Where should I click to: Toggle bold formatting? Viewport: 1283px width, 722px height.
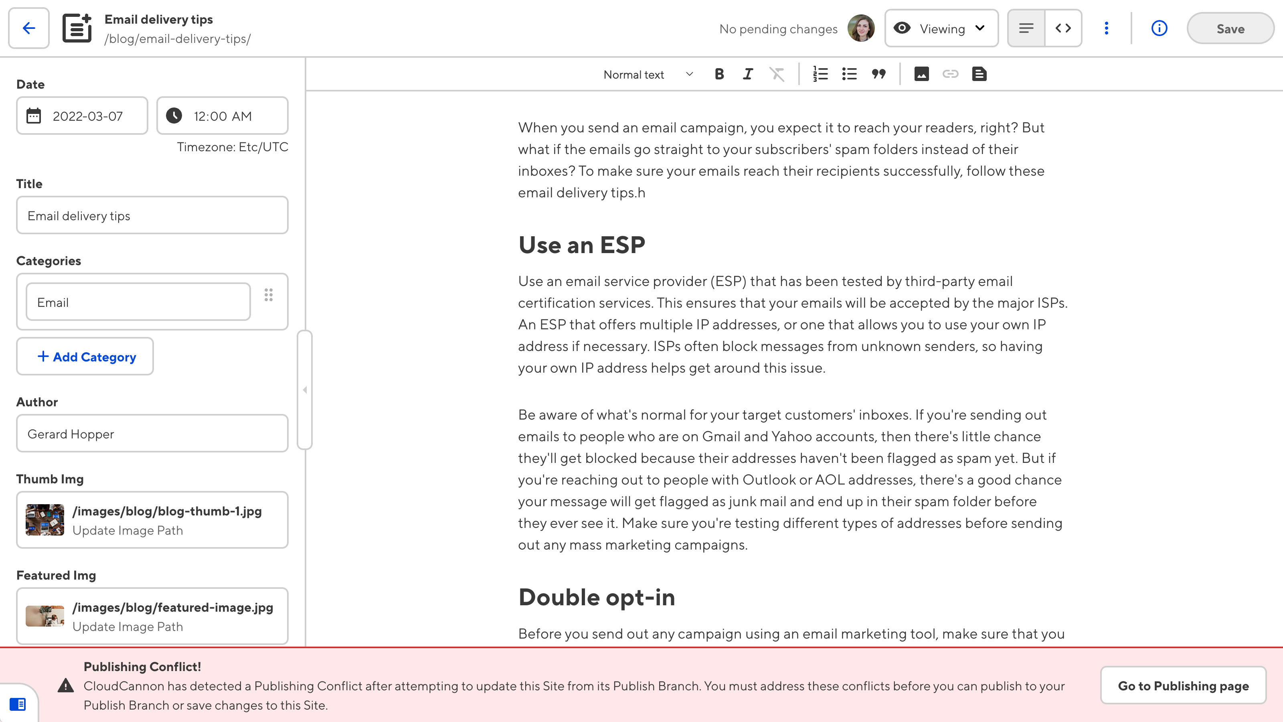[x=719, y=74]
